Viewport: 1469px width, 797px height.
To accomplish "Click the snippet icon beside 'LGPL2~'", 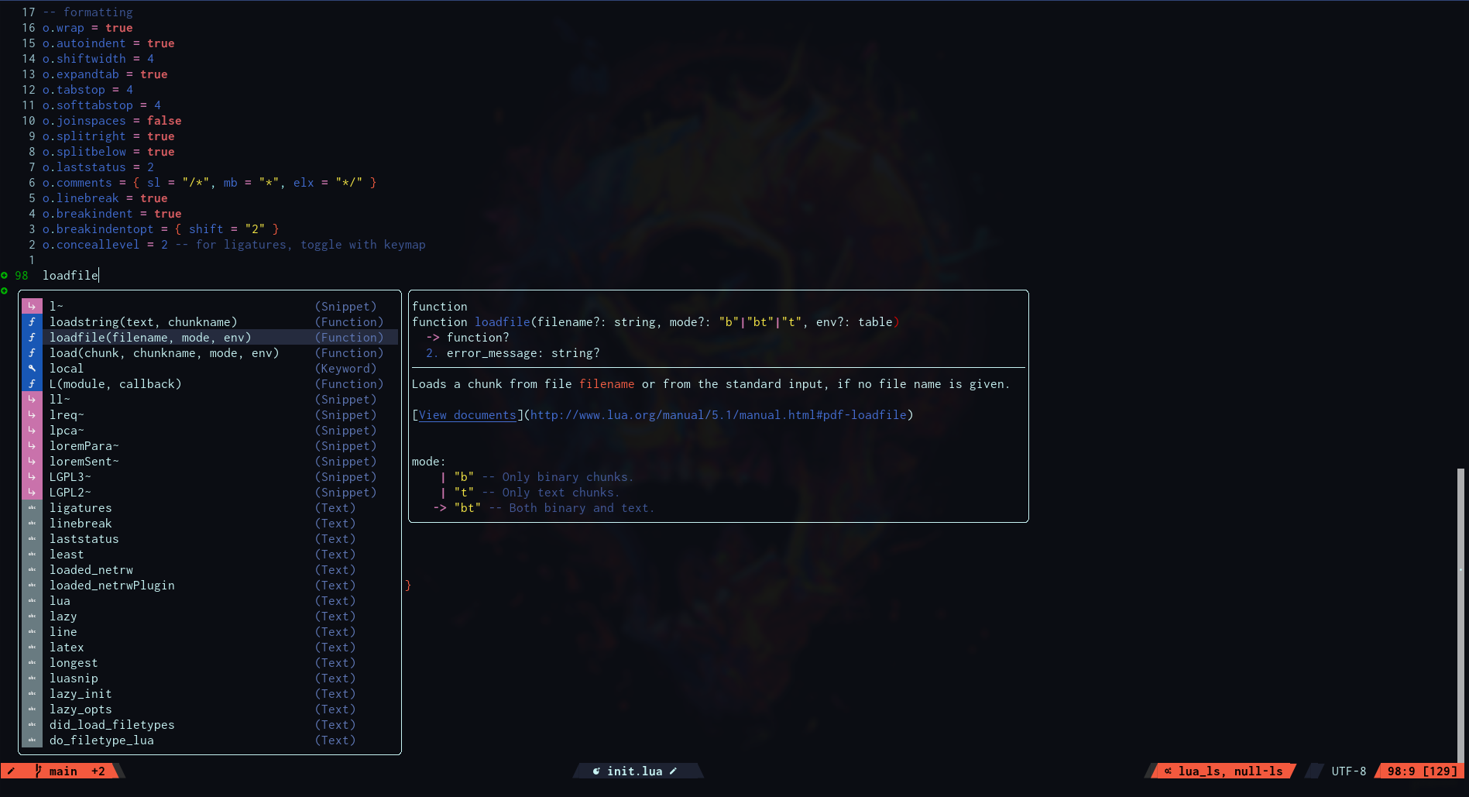I will click(32, 493).
